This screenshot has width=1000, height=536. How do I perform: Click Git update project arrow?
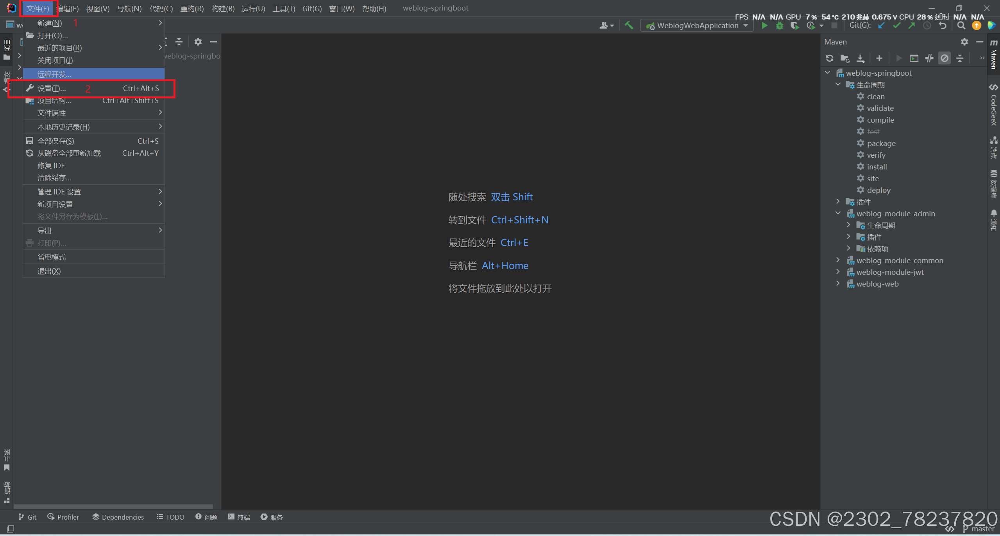(x=881, y=26)
